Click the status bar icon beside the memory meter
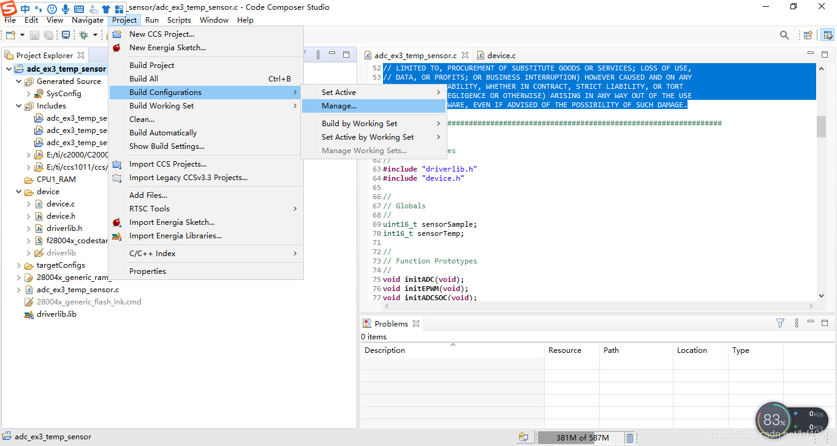837x446 pixels. click(523, 437)
